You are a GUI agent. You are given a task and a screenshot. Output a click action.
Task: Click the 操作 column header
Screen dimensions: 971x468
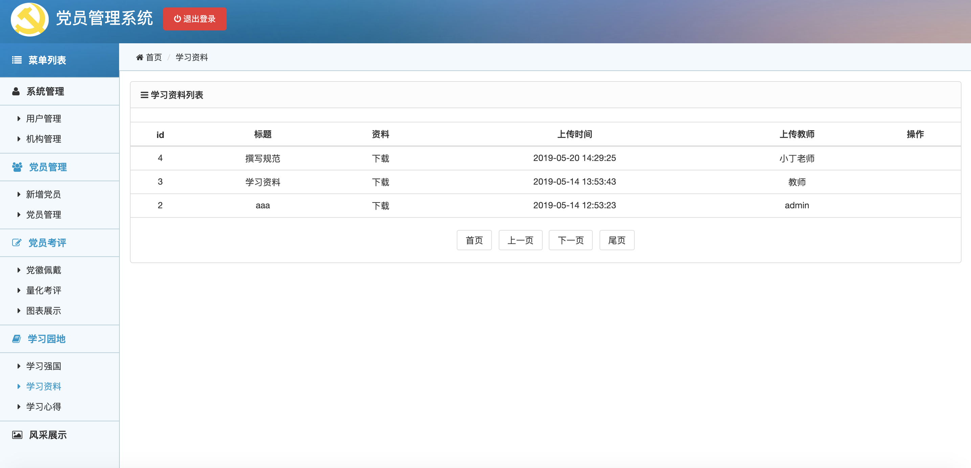click(x=915, y=134)
